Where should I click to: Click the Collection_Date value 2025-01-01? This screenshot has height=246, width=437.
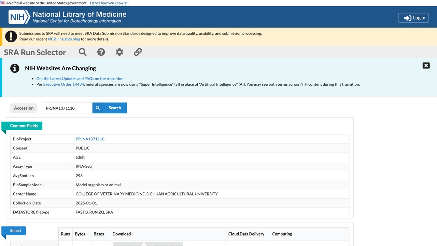pos(86,203)
